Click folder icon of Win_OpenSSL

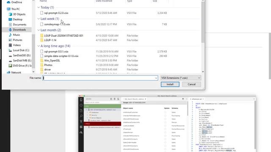pos(41,60)
